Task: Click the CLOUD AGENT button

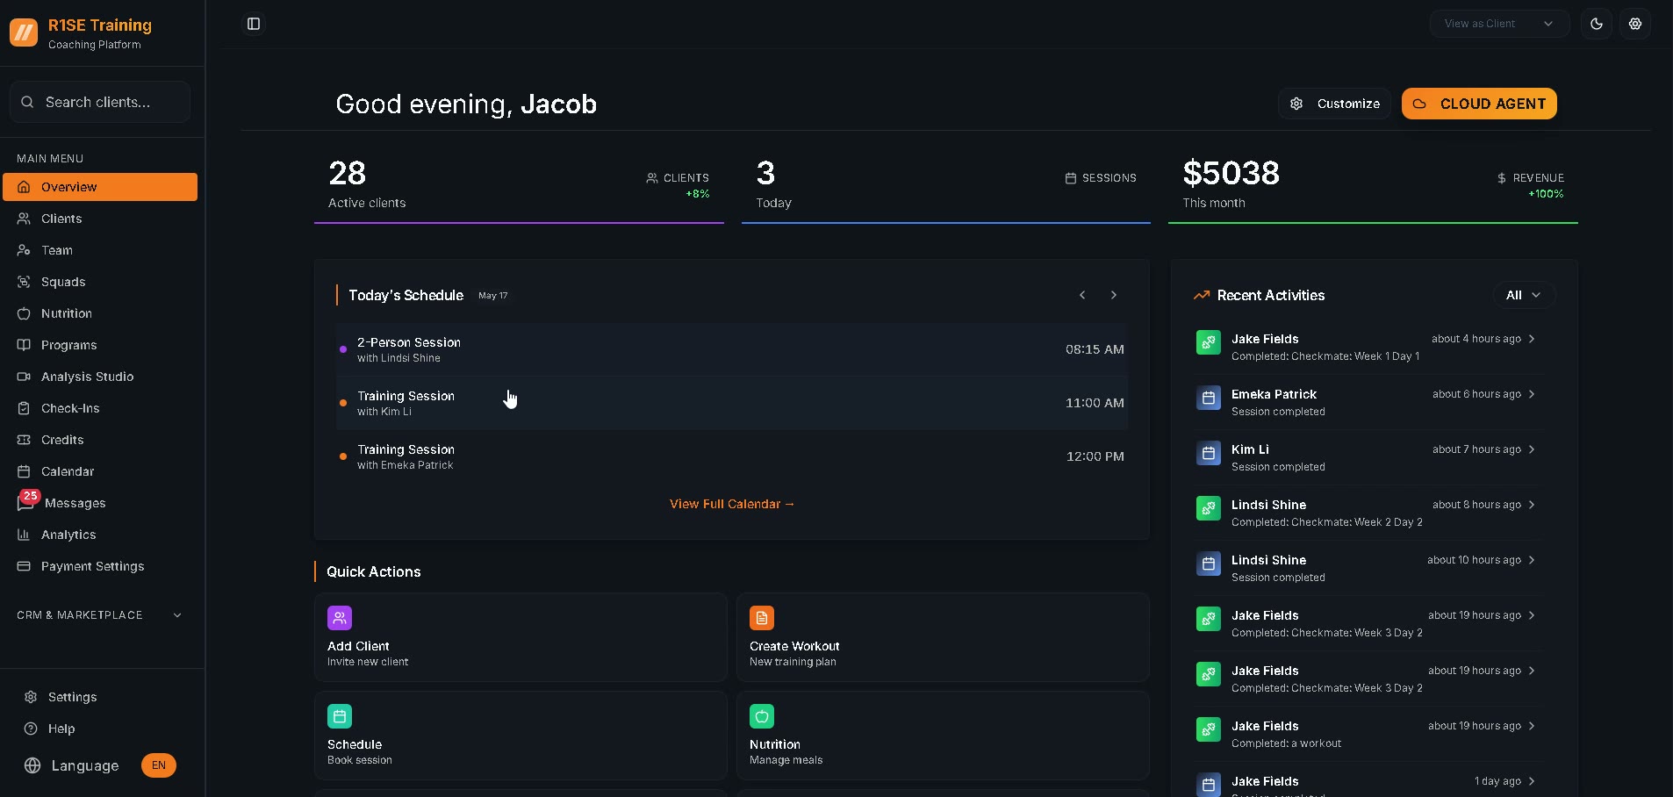Action: 1479,104
